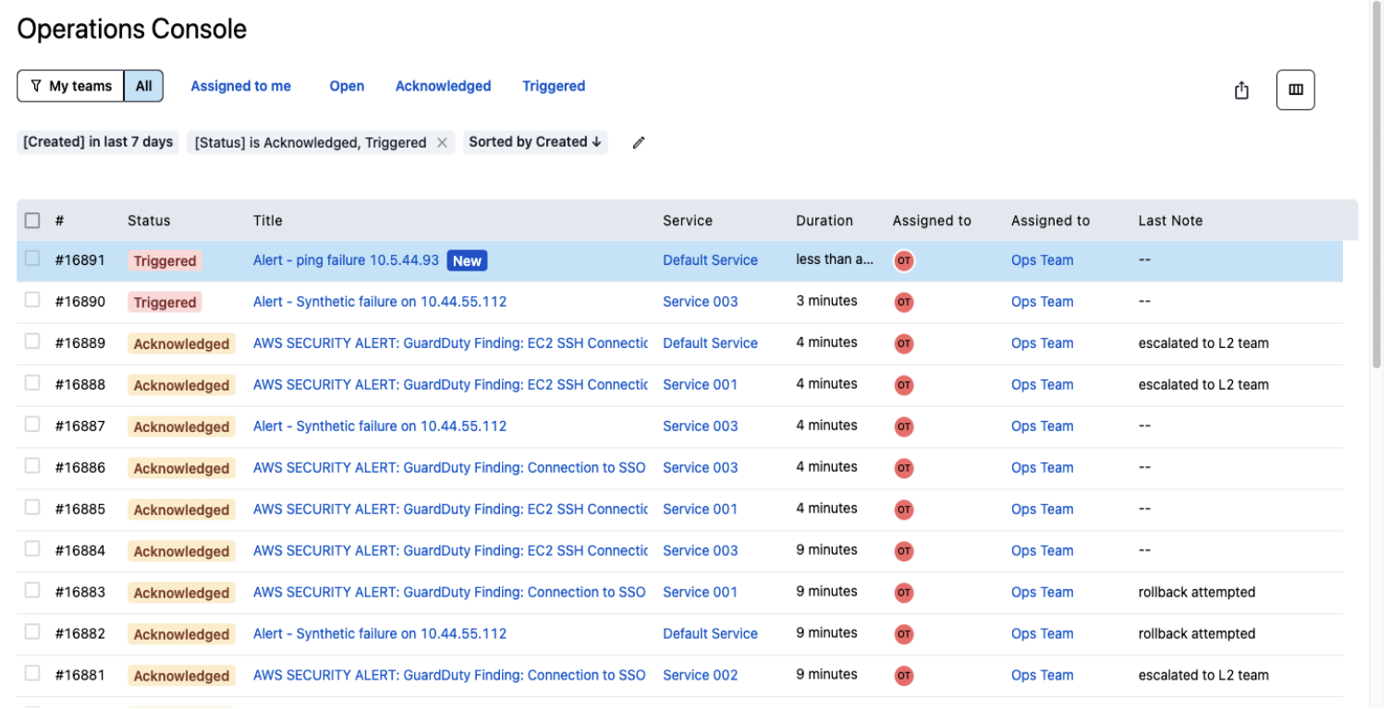Viewport: 1392px width, 709px height.
Task: Toggle the select-all checkbox in header
Action: tap(32, 221)
